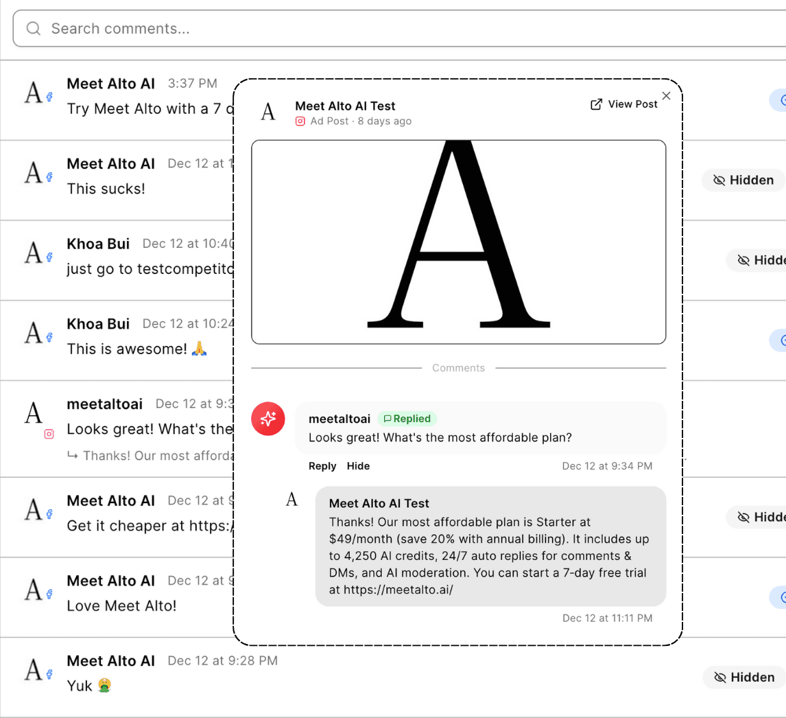
Task: Click avatar beside 'Get it cheaper' comment
Action: click(34, 509)
